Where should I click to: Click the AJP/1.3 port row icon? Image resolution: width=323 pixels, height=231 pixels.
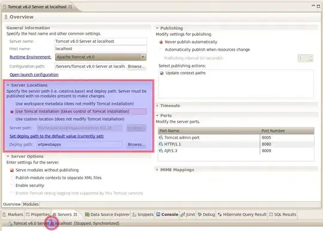click(161, 151)
